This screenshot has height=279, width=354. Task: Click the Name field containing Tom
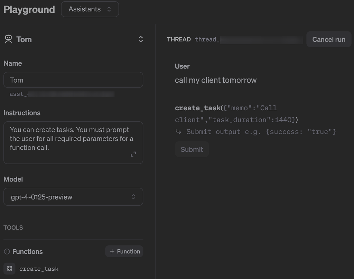click(73, 80)
